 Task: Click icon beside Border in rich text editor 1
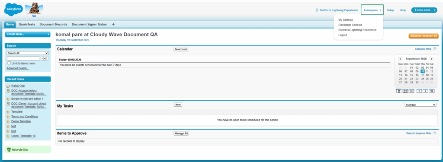point(8,99)
